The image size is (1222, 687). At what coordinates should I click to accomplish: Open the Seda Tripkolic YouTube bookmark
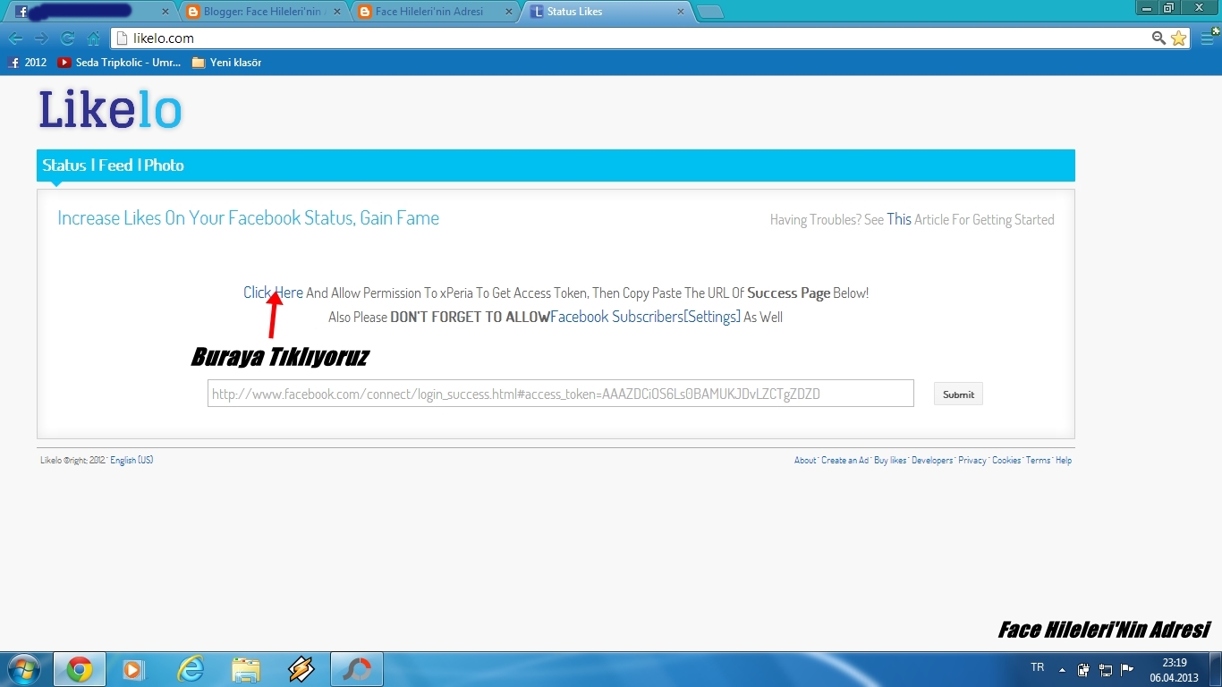(x=119, y=63)
